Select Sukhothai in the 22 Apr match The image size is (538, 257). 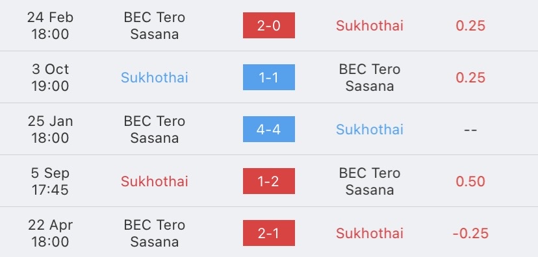(x=370, y=234)
